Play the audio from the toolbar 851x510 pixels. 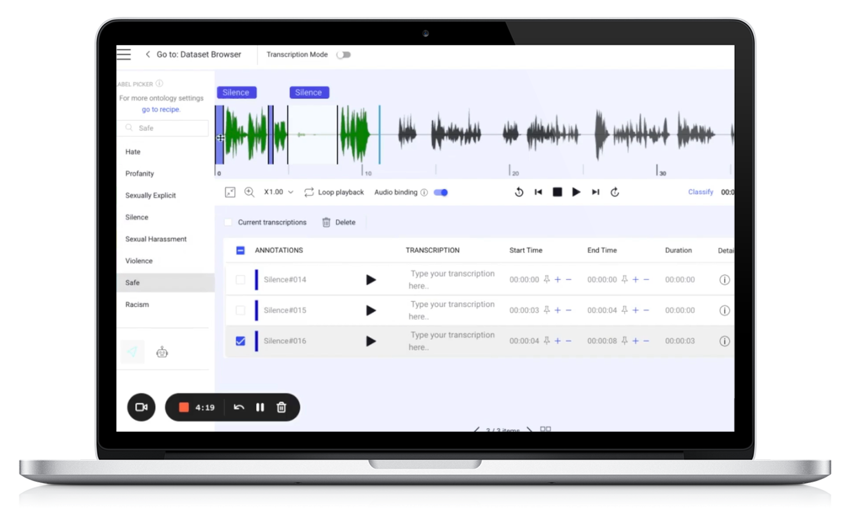click(576, 192)
